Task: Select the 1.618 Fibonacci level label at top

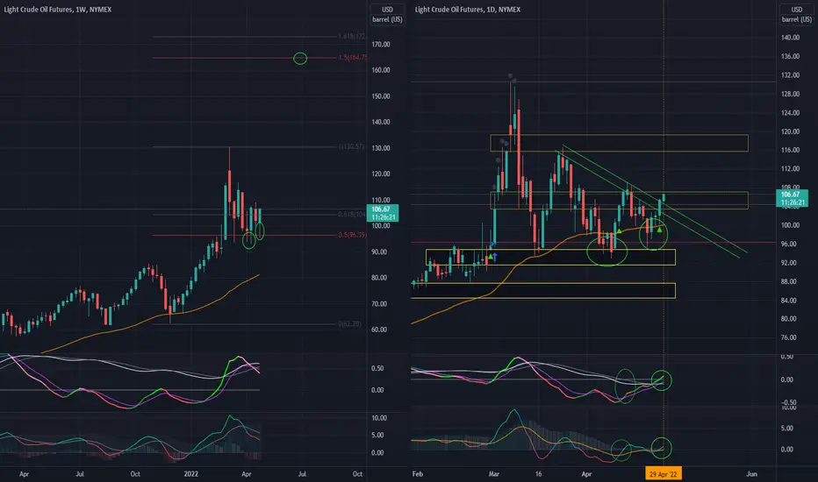Action: 352,37
